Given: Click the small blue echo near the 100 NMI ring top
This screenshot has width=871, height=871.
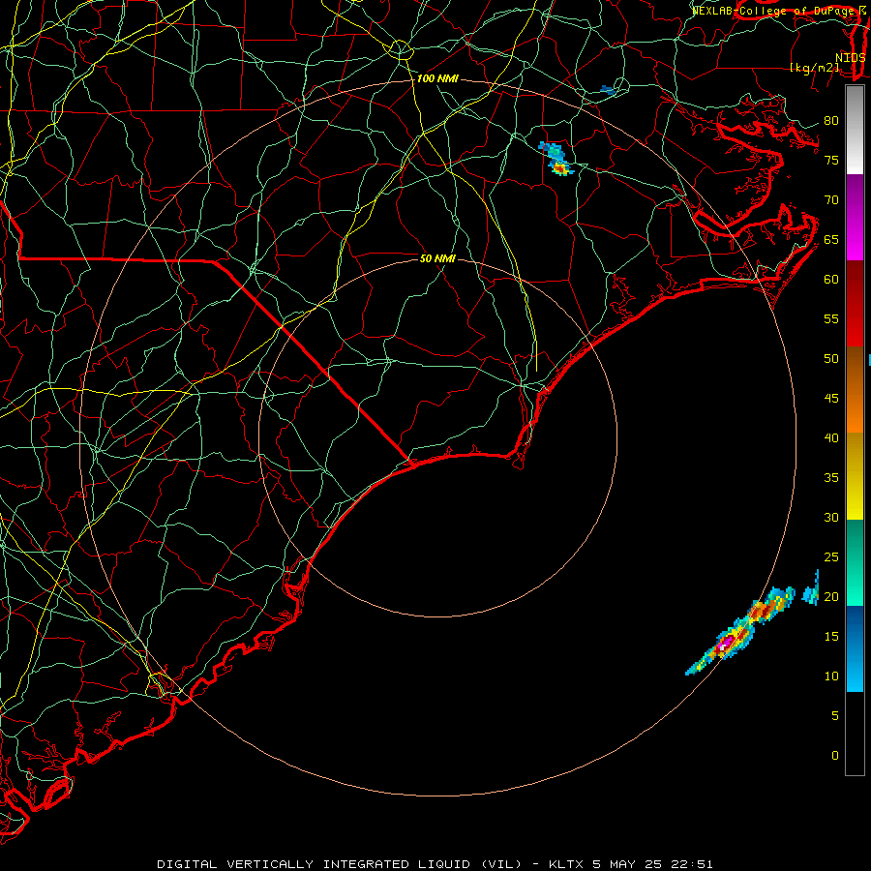Looking at the screenshot, I should (x=609, y=91).
